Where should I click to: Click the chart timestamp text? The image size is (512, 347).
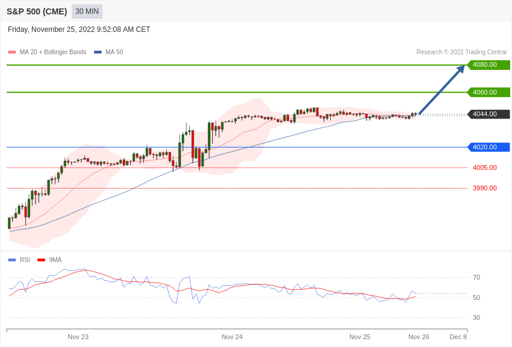(79, 30)
